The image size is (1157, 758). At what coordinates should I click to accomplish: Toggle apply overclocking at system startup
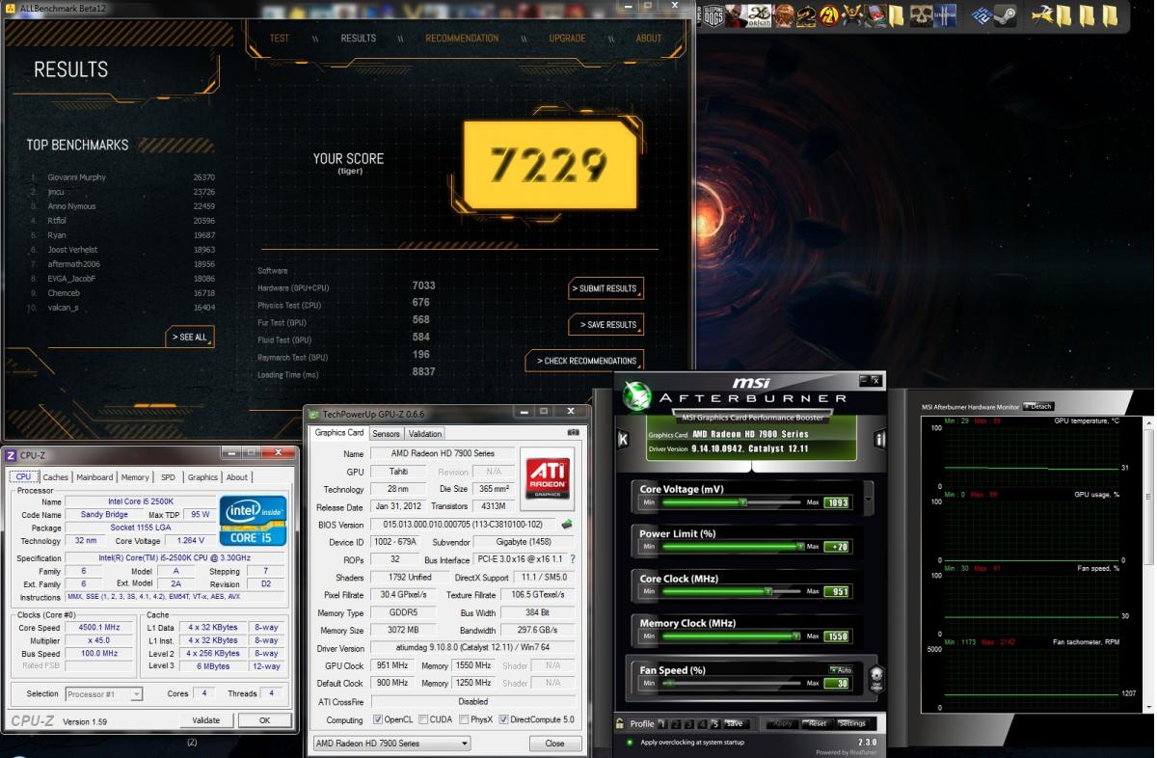click(x=629, y=742)
